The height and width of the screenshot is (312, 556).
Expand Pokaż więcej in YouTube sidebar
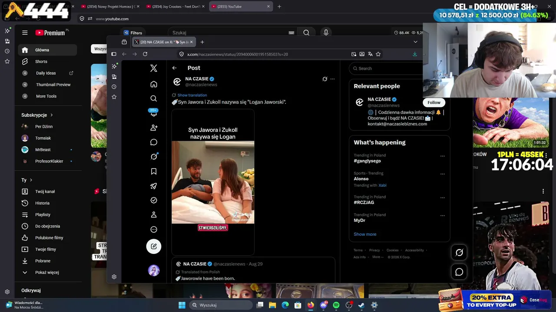[x=47, y=273]
